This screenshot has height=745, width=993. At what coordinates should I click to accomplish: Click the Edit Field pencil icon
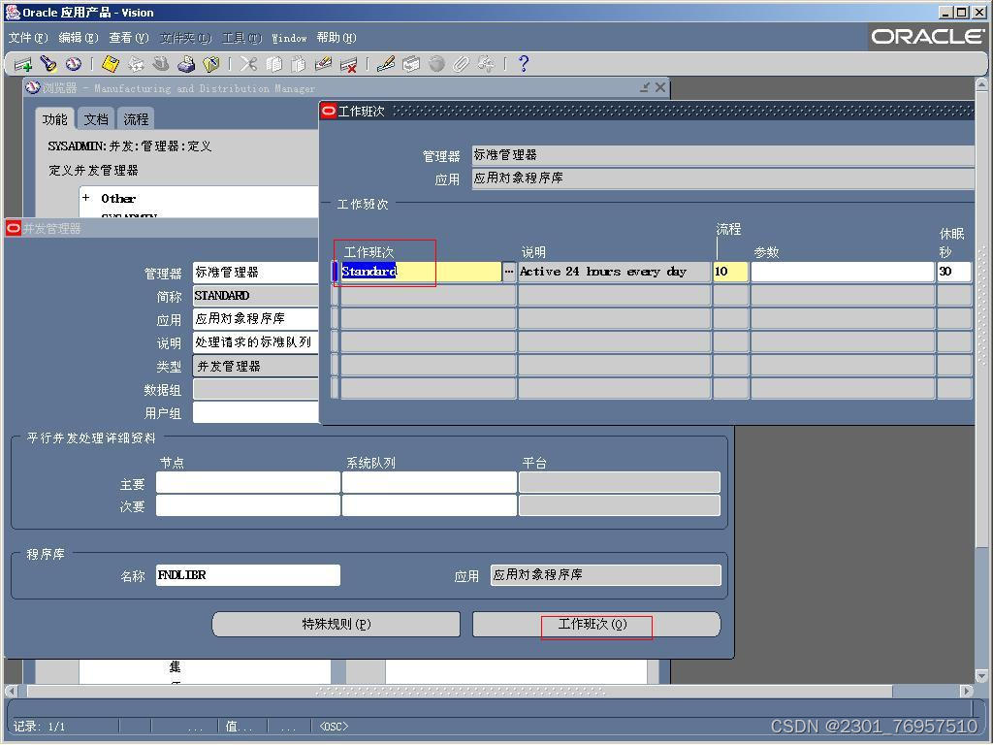tap(386, 64)
